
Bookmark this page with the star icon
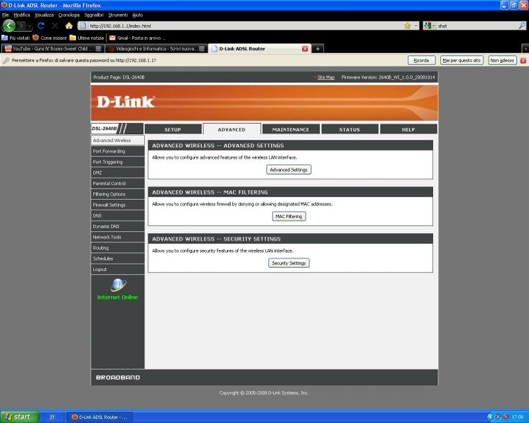(407, 26)
